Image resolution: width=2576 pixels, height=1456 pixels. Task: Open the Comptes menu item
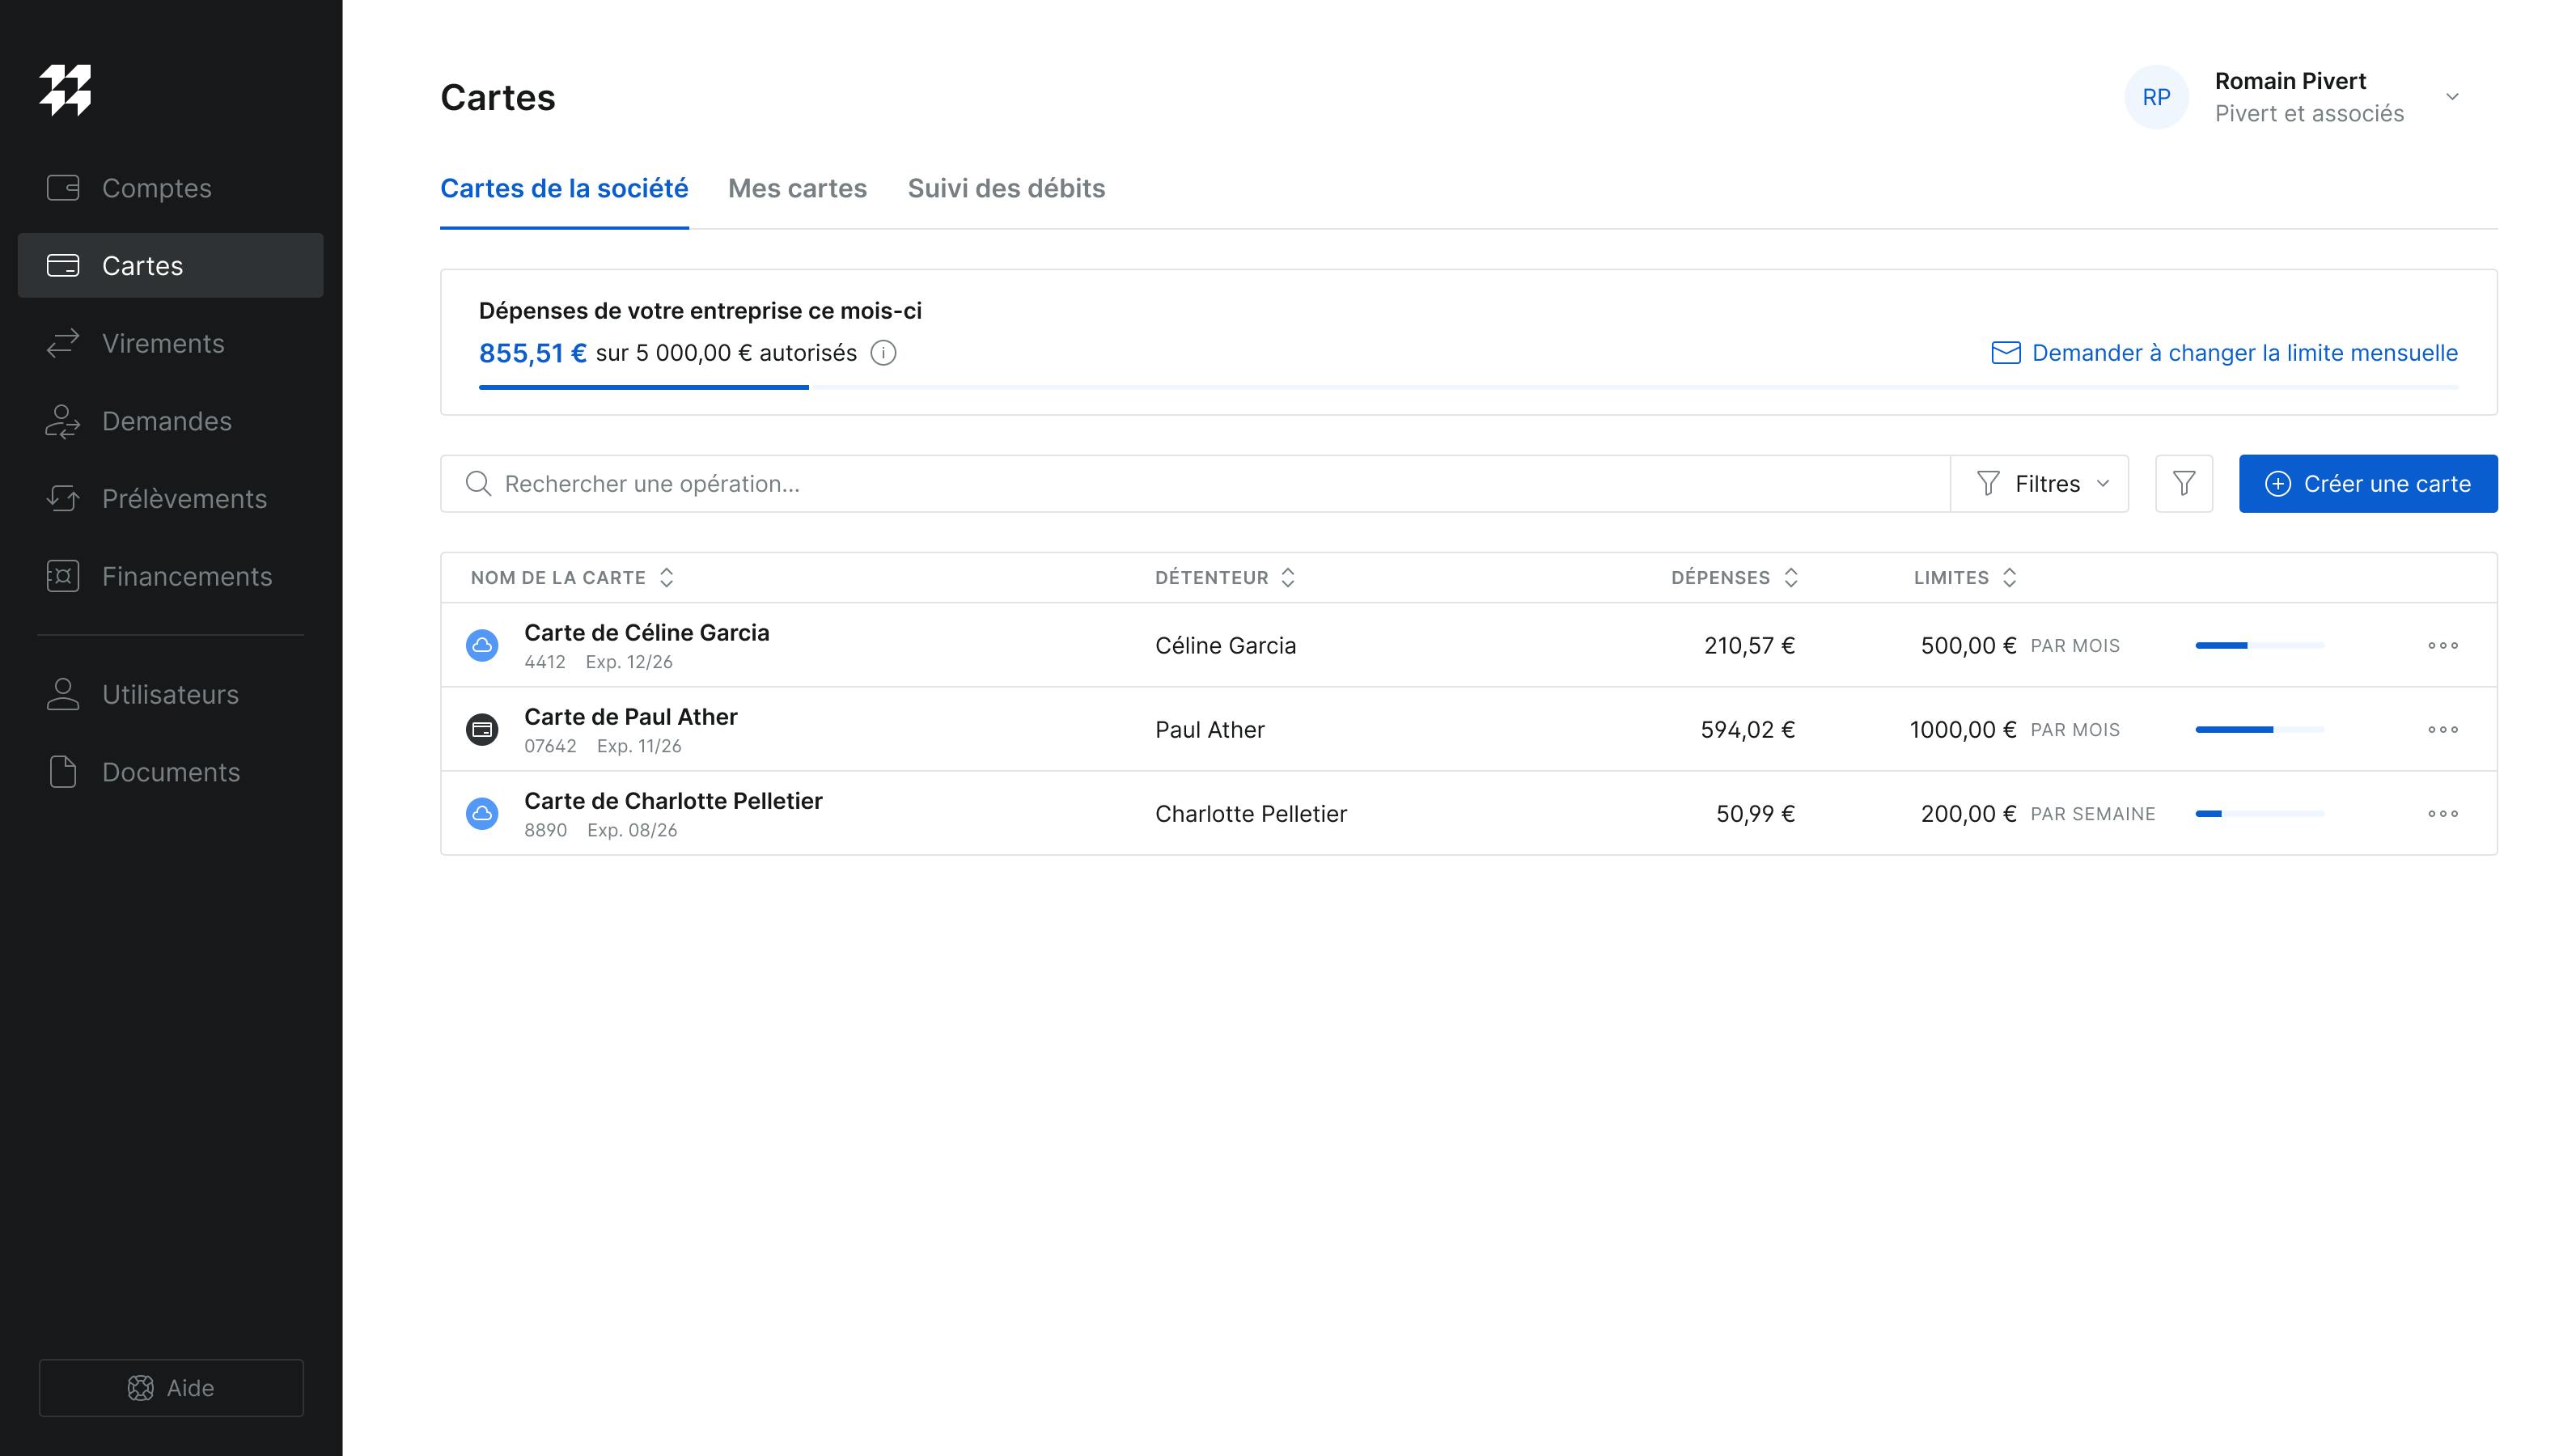coord(170,188)
